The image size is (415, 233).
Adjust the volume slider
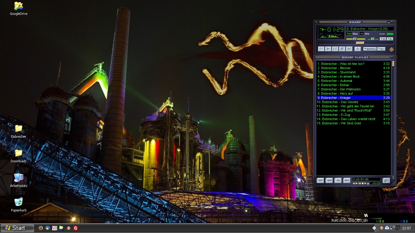[355, 39]
